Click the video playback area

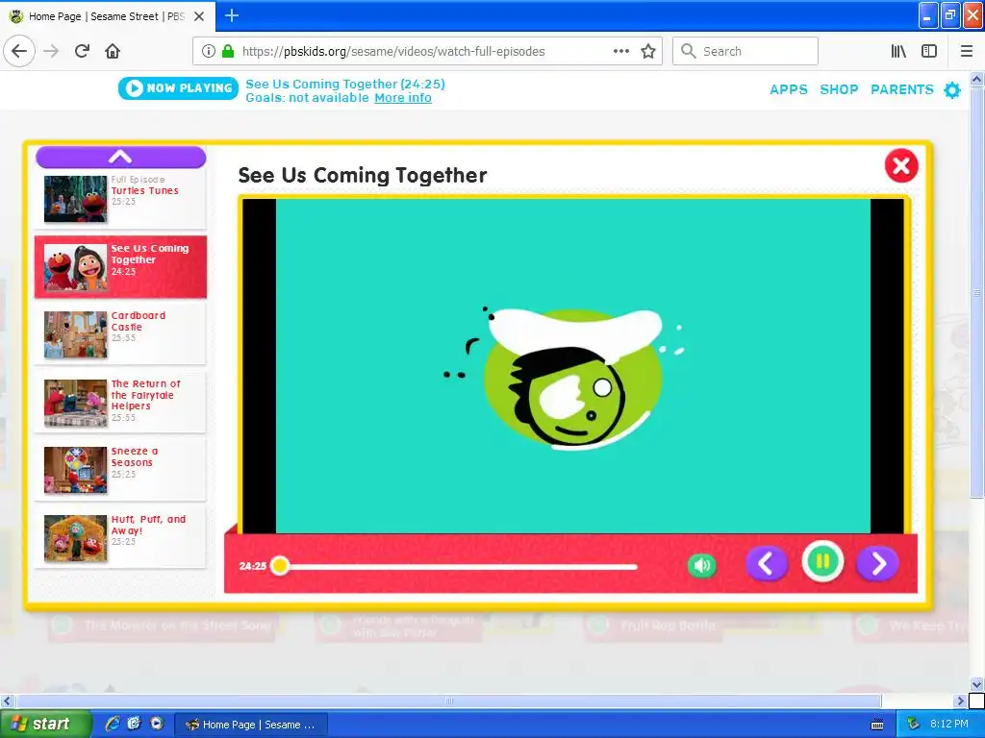pyautogui.click(x=573, y=366)
